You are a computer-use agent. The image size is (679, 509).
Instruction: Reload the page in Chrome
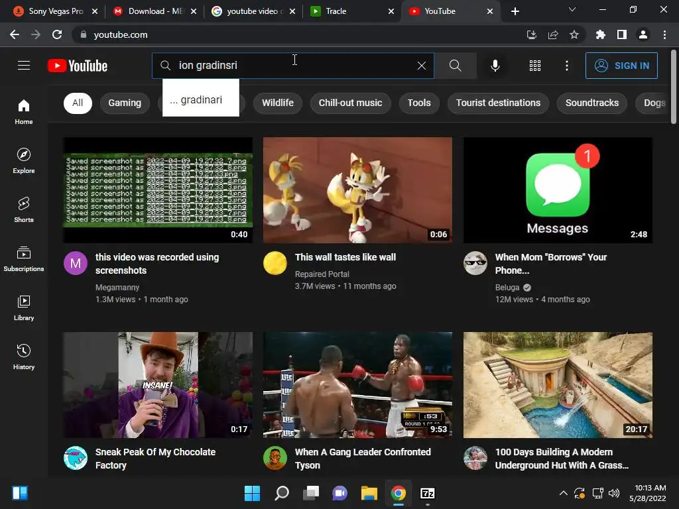pos(57,34)
